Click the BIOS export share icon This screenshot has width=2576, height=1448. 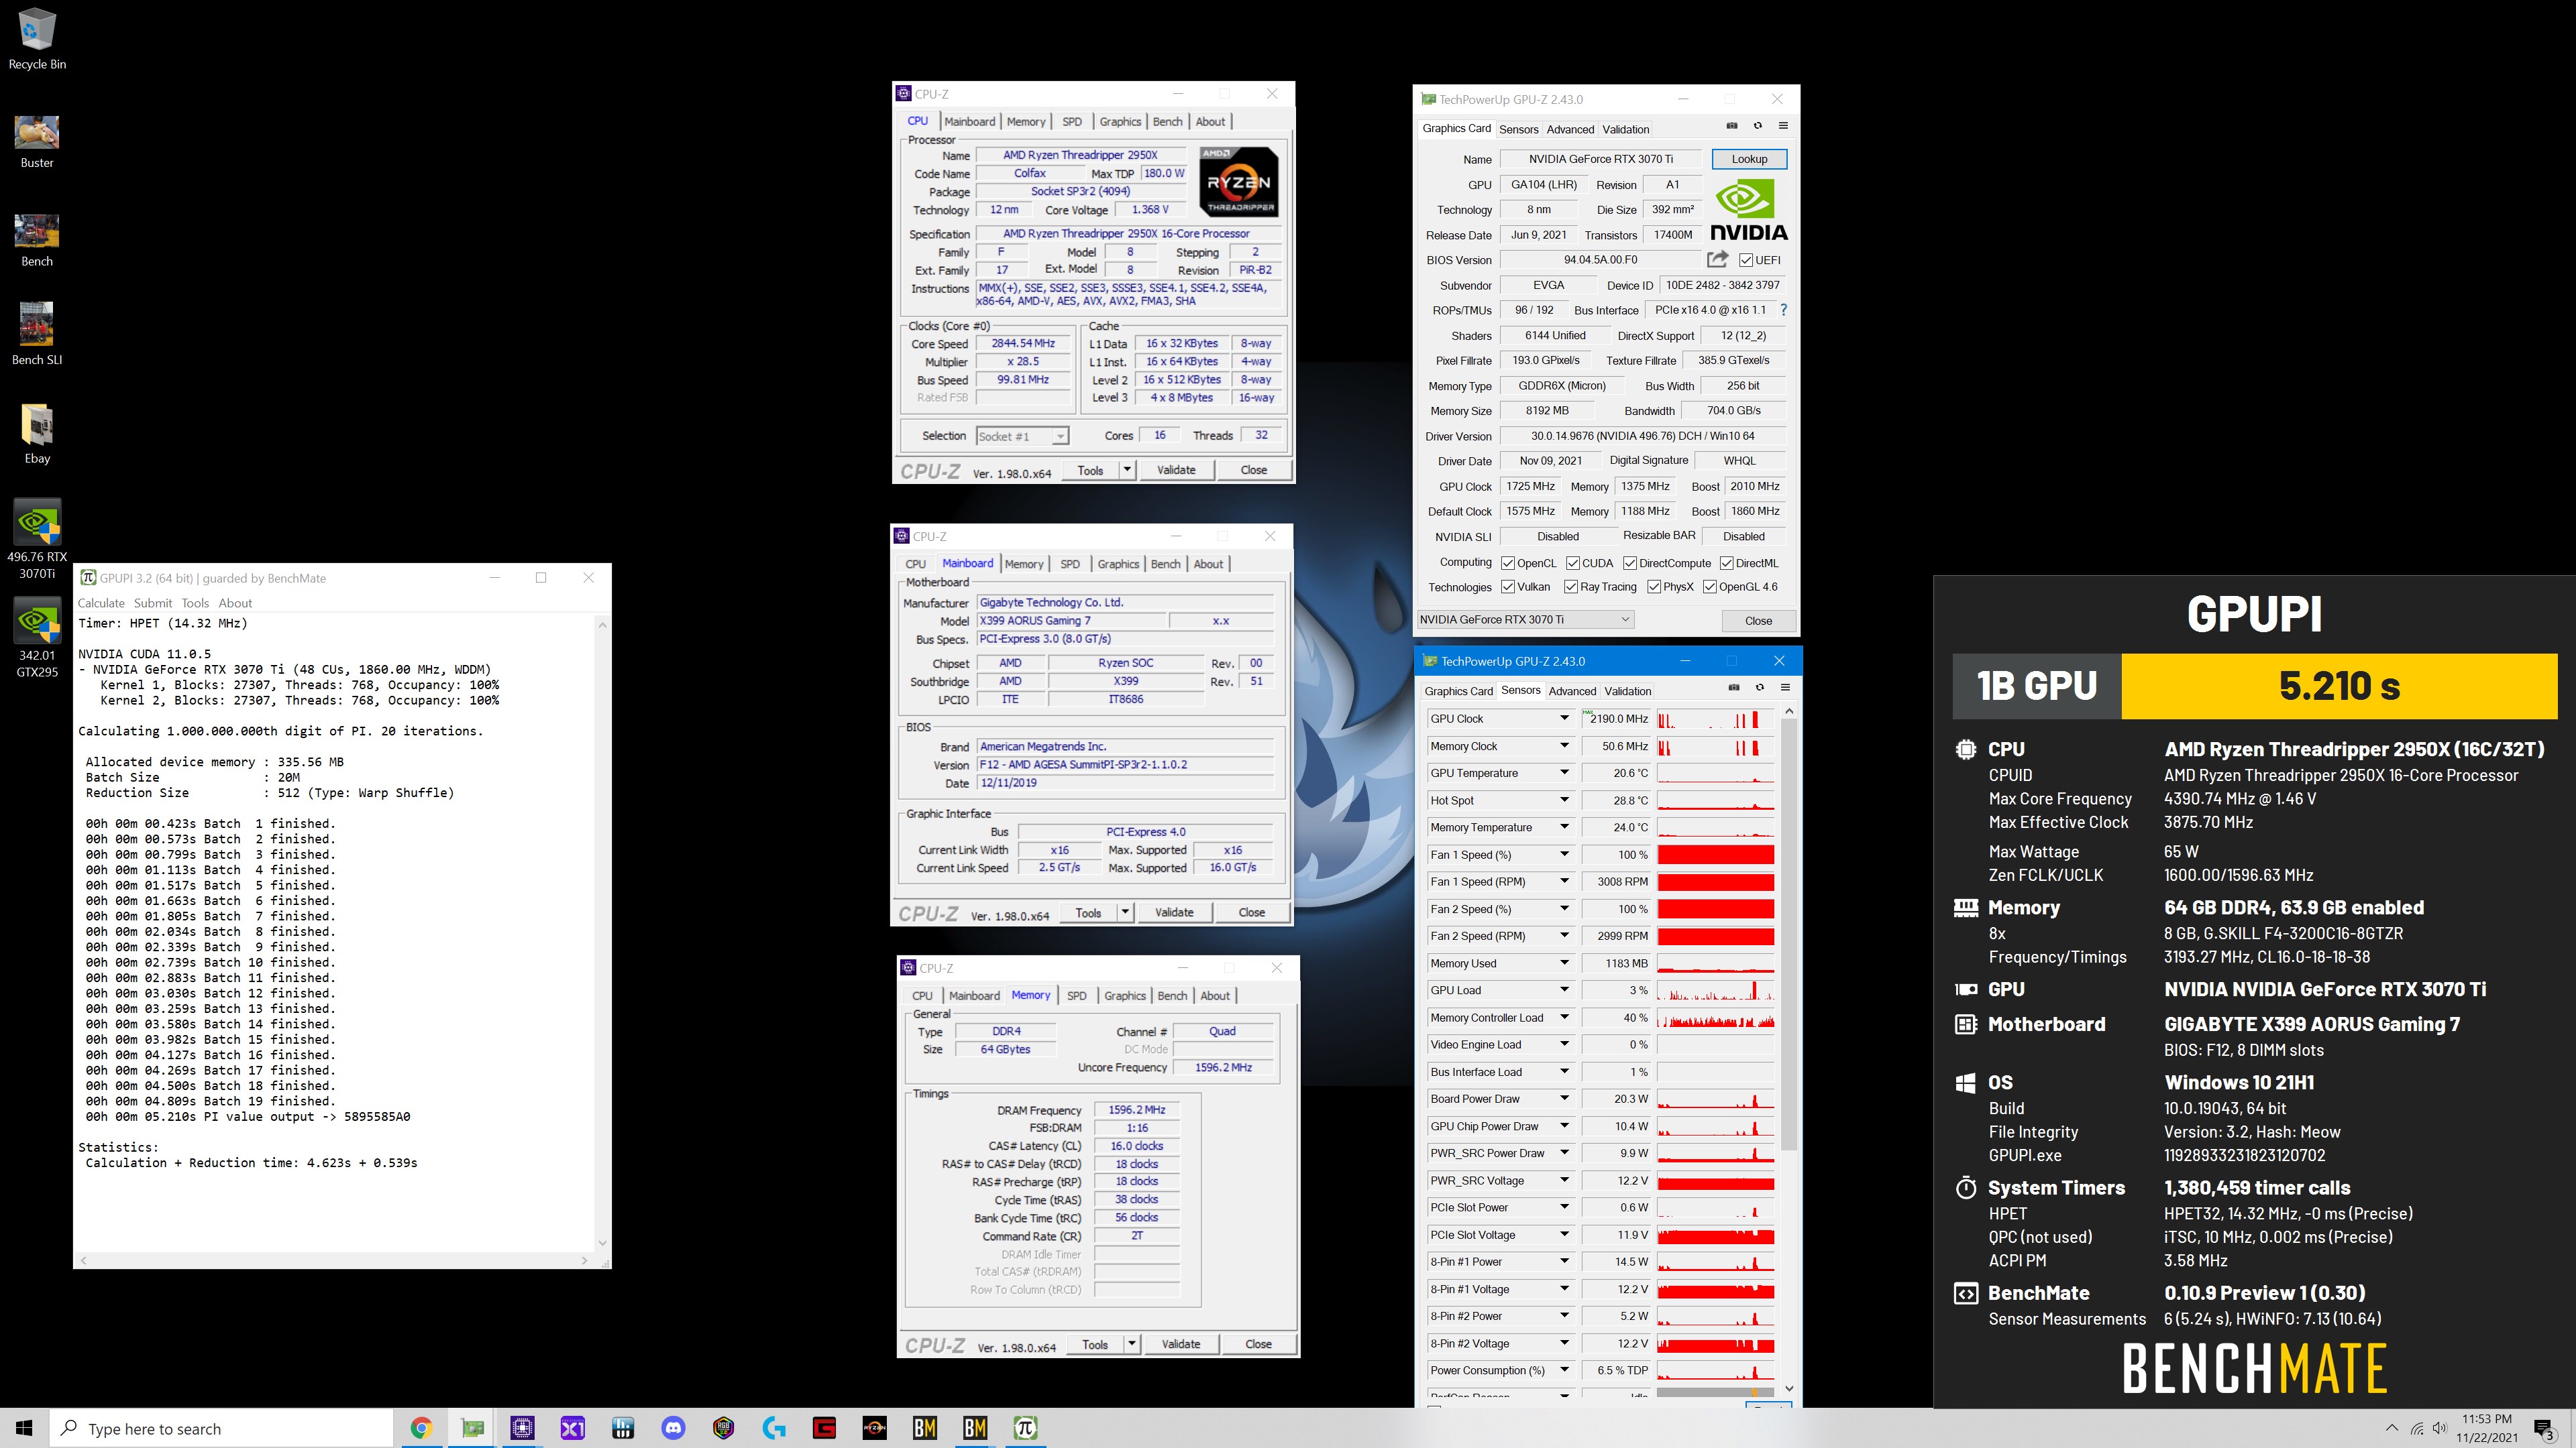click(x=1717, y=259)
